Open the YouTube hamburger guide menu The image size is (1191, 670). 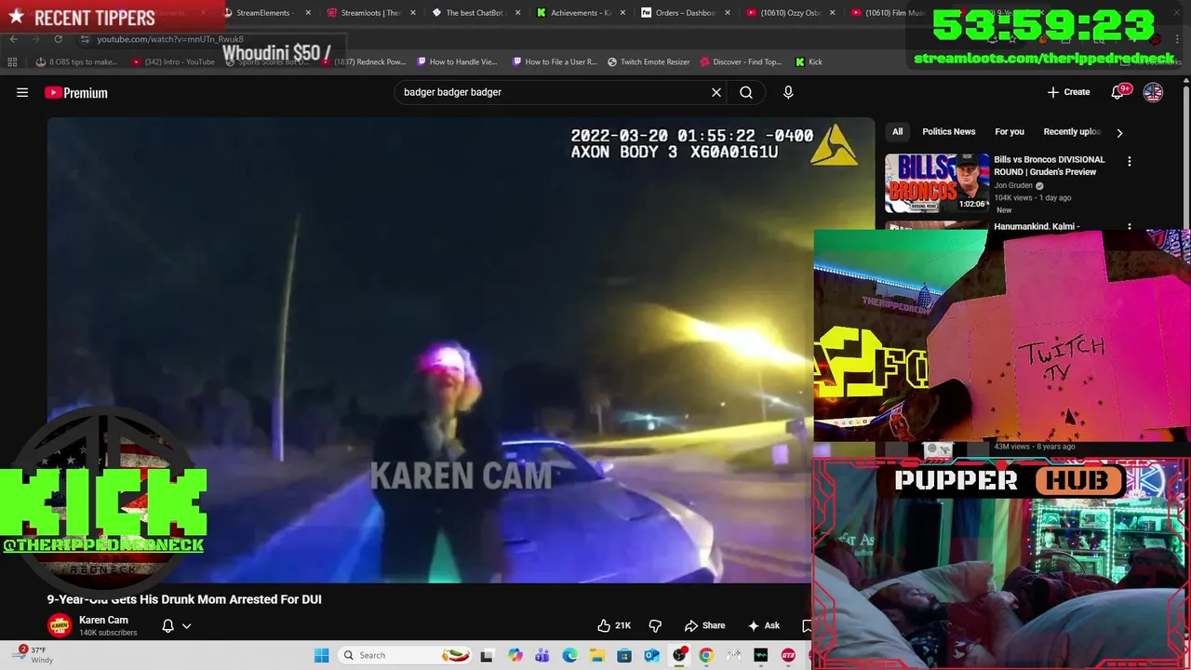[x=22, y=92]
